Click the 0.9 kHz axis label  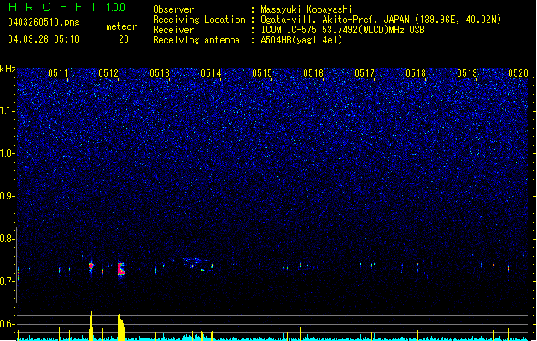(x=7, y=196)
